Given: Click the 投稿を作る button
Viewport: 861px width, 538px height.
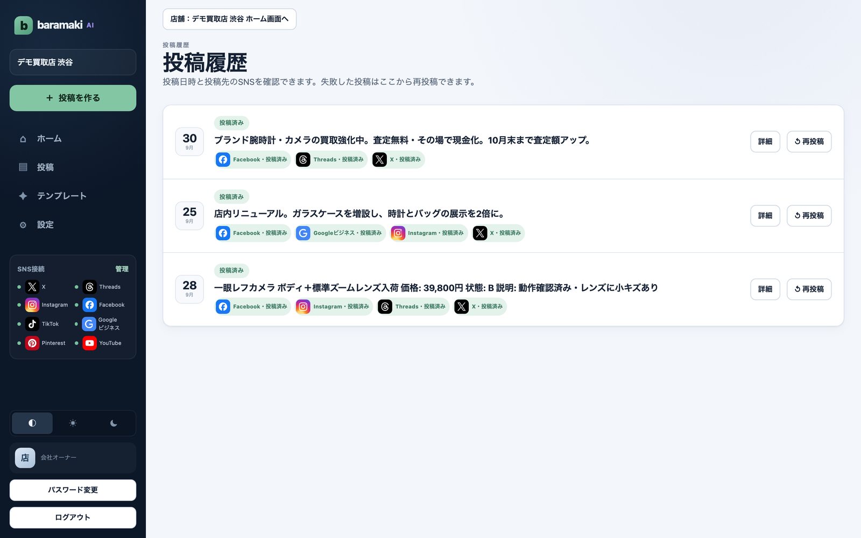Looking at the screenshot, I should click(x=73, y=98).
